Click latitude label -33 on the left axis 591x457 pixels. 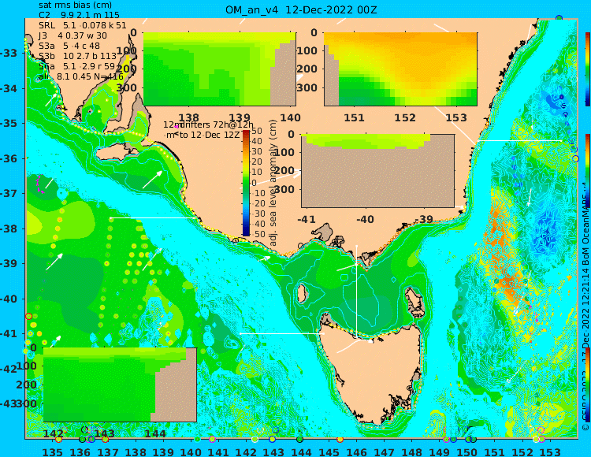9,53
